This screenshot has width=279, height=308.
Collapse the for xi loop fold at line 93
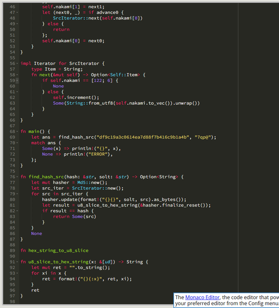click(x=17, y=273)
